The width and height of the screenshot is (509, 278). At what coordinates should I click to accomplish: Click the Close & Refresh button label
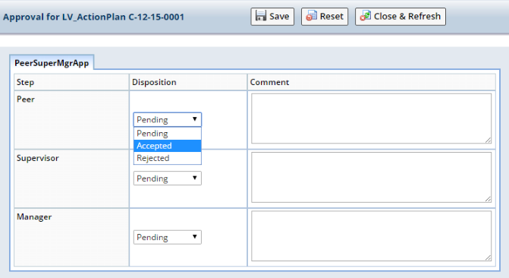tap(407, 16)
